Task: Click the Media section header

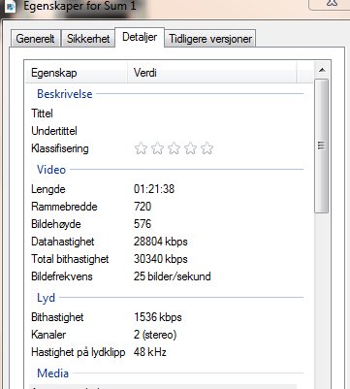Action: click(52, 373)
